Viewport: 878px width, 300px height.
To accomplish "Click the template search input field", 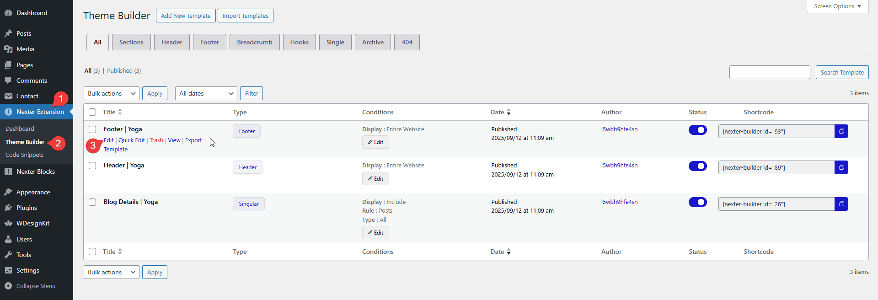I will [769, 72].
